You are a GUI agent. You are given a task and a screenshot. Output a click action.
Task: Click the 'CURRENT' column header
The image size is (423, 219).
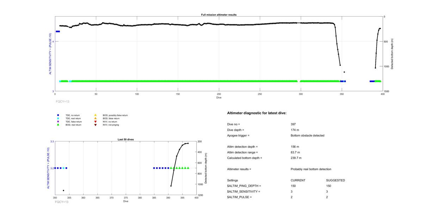click(x=298, y=181)
